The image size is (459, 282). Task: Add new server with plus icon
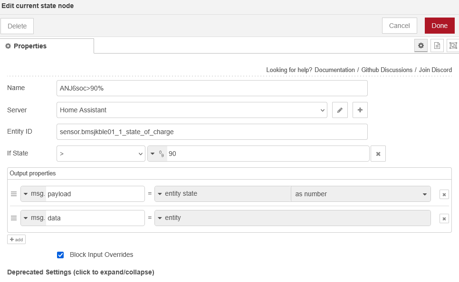pos(360,110)
